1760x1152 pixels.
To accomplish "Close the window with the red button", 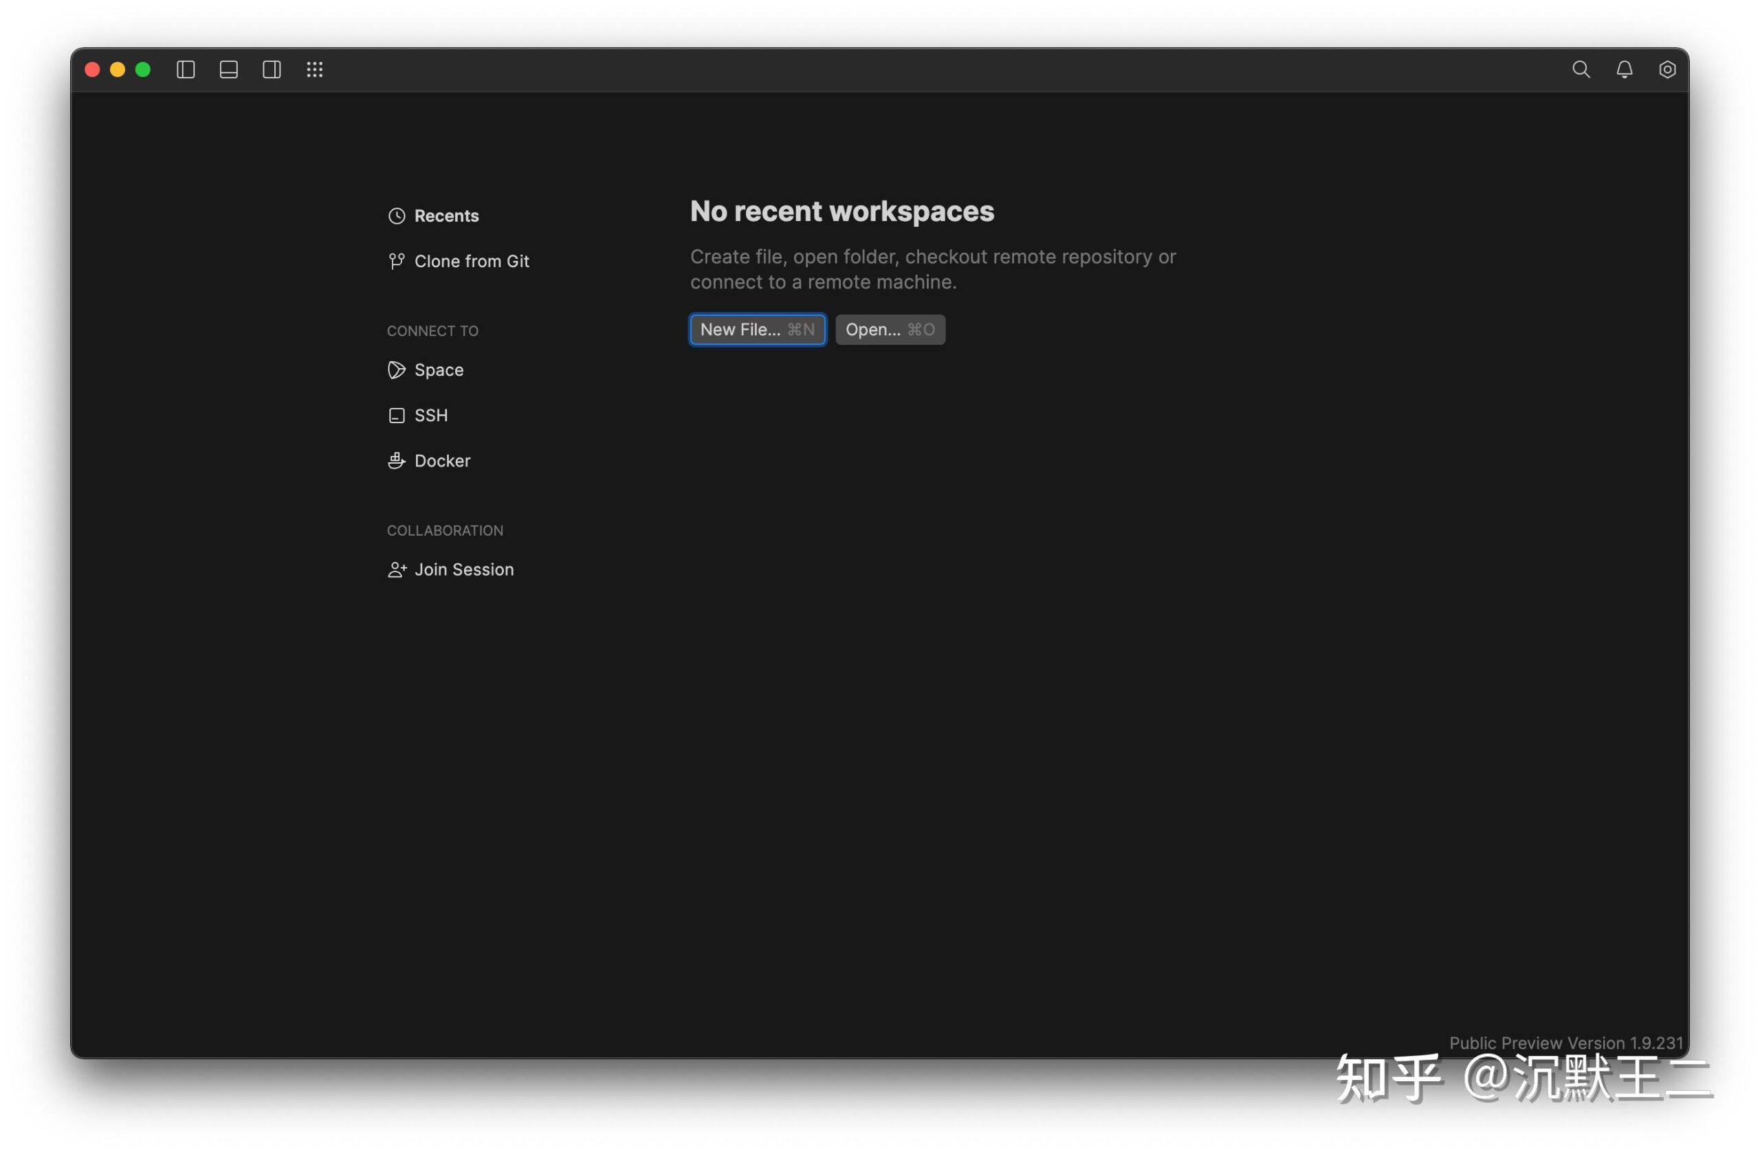I will pyautogui.click(x=92, y=69).
